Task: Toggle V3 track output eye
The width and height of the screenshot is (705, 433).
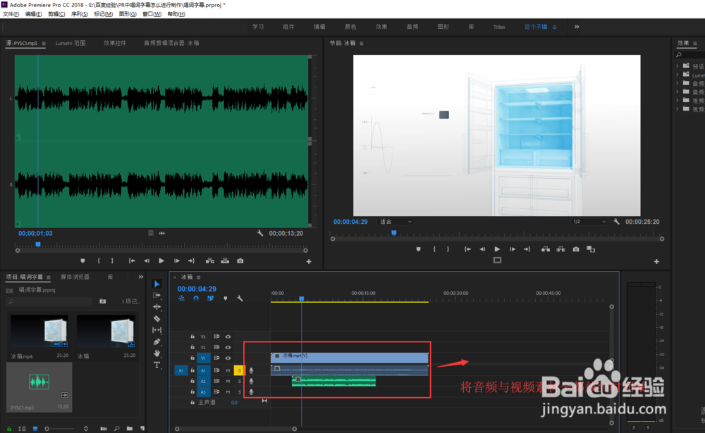Action: pyautogui.click(x=228, y=337)
